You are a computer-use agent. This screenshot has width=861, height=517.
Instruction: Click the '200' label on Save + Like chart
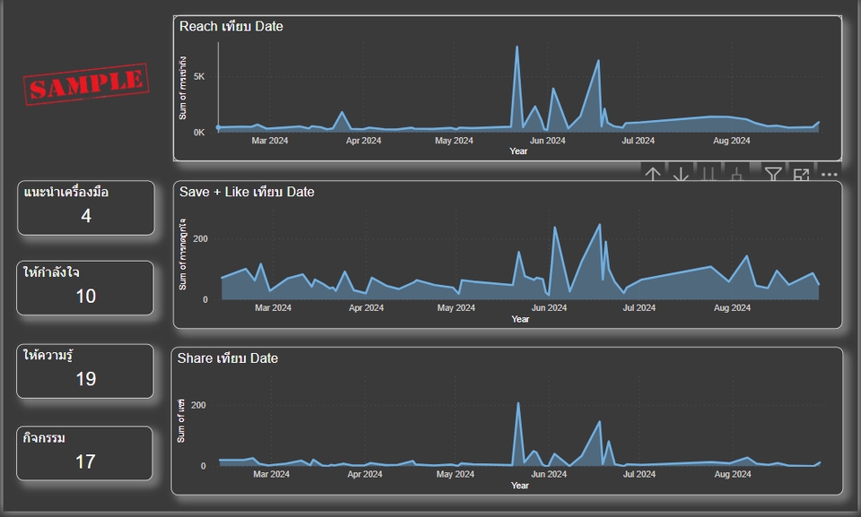[200, 238]
